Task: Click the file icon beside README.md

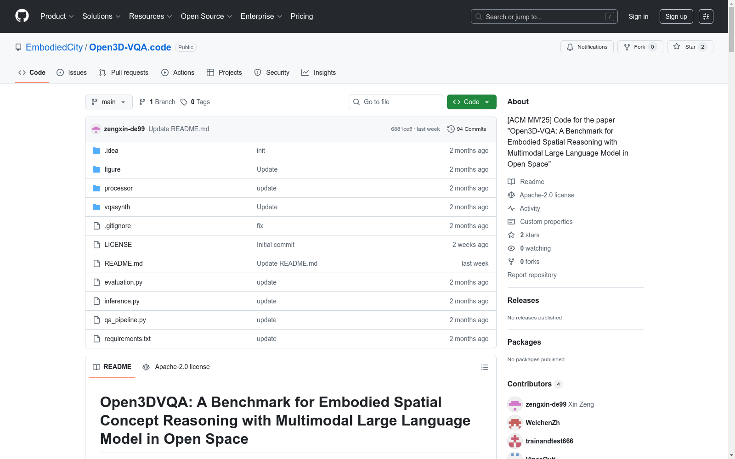Action: click(96, 263)
